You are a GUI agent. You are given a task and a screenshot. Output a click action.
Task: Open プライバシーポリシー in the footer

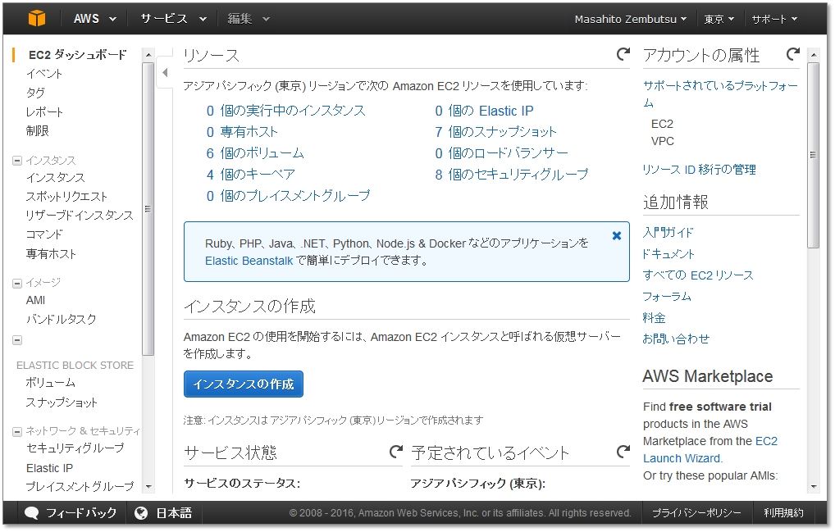pyautogui.click(x=696, y=513)
